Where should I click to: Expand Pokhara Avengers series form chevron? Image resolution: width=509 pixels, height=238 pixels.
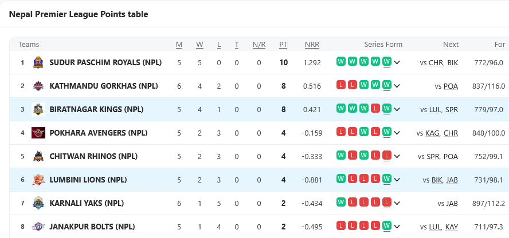pyautogui.click(x=397, y=133)
